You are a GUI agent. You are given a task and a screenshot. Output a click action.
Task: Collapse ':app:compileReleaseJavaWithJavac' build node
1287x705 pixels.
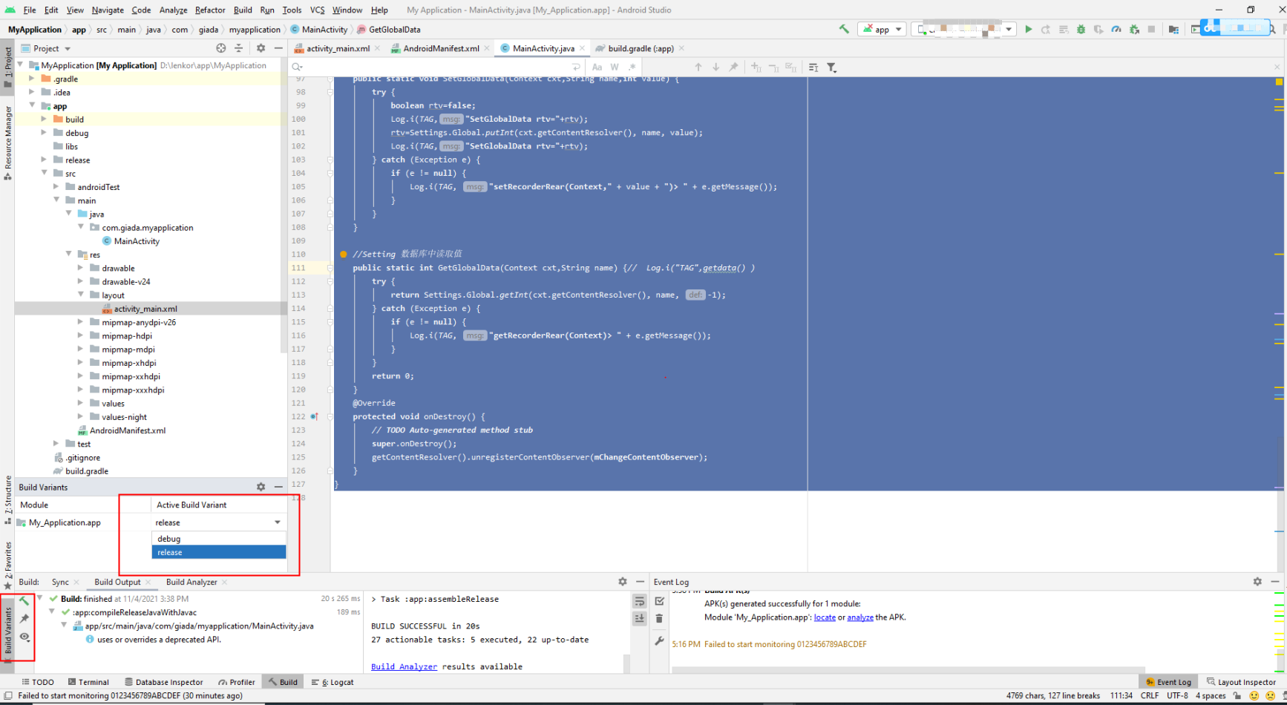52,612
